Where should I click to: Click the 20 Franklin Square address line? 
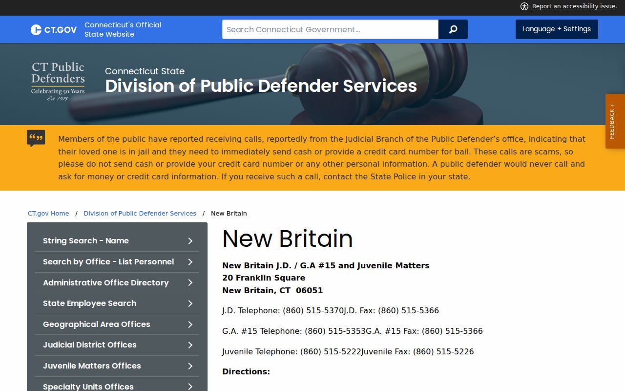tap(264, 278)
